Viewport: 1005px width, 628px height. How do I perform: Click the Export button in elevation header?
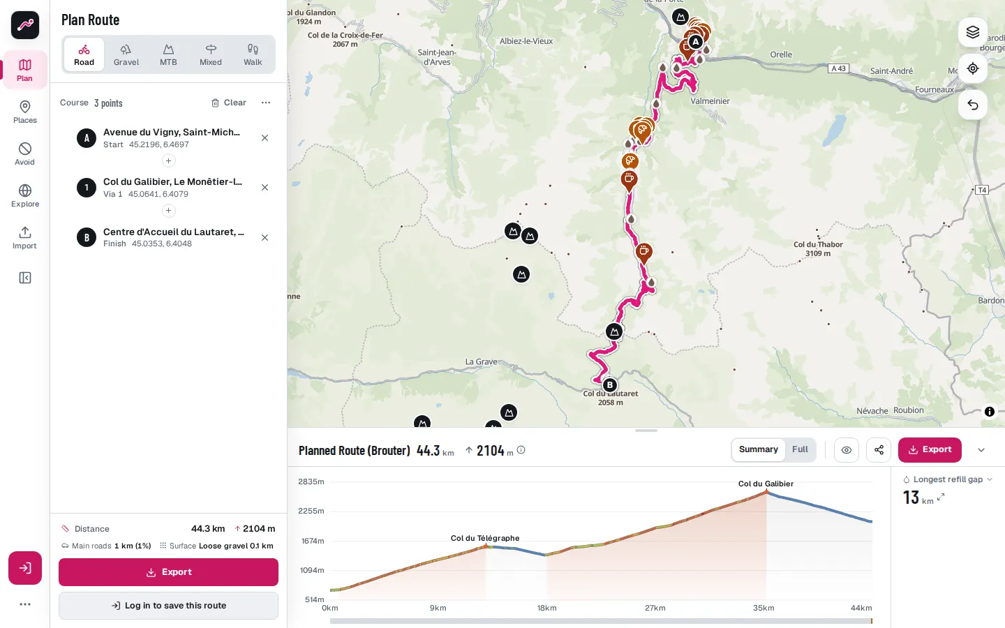(x=930, y=450)
